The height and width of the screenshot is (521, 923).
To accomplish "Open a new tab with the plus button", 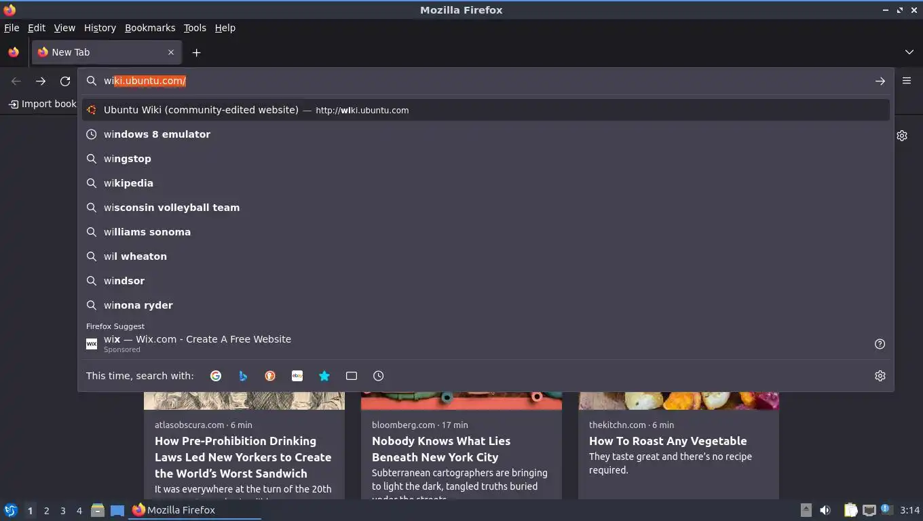I will pyautogui.click(x=196, y=52).
